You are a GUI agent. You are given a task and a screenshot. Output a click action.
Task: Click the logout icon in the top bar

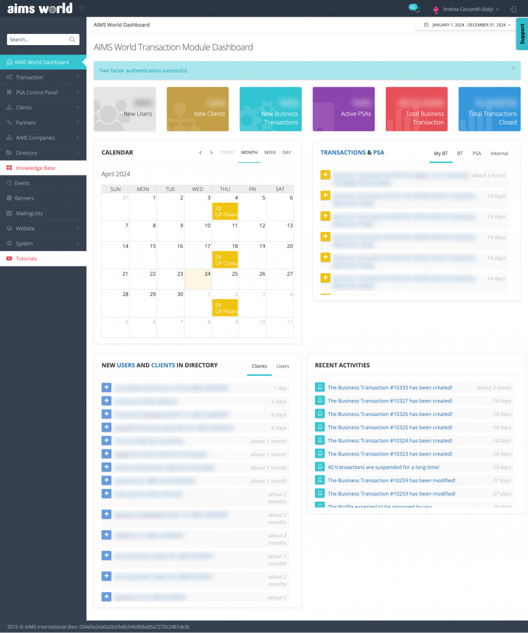(x=513, y=9)
